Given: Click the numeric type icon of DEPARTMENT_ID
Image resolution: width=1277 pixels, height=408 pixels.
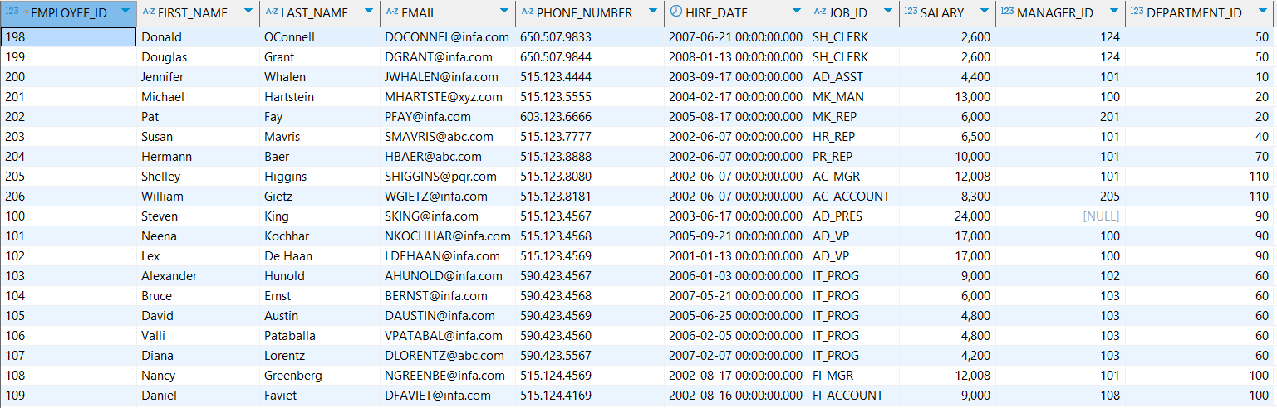Looking at the screenshot, I should pyautogui.click(x=1137, y=12).
